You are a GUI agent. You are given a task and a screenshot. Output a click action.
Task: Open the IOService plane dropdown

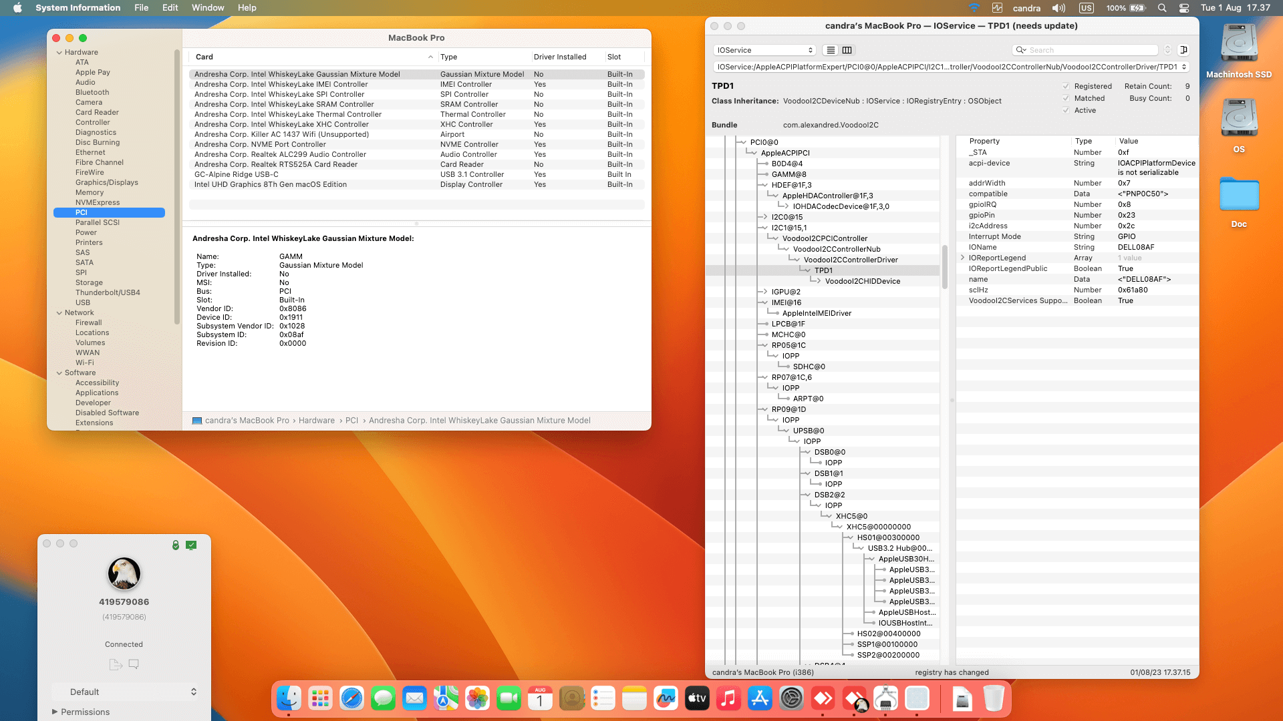(x=764, y=50)
